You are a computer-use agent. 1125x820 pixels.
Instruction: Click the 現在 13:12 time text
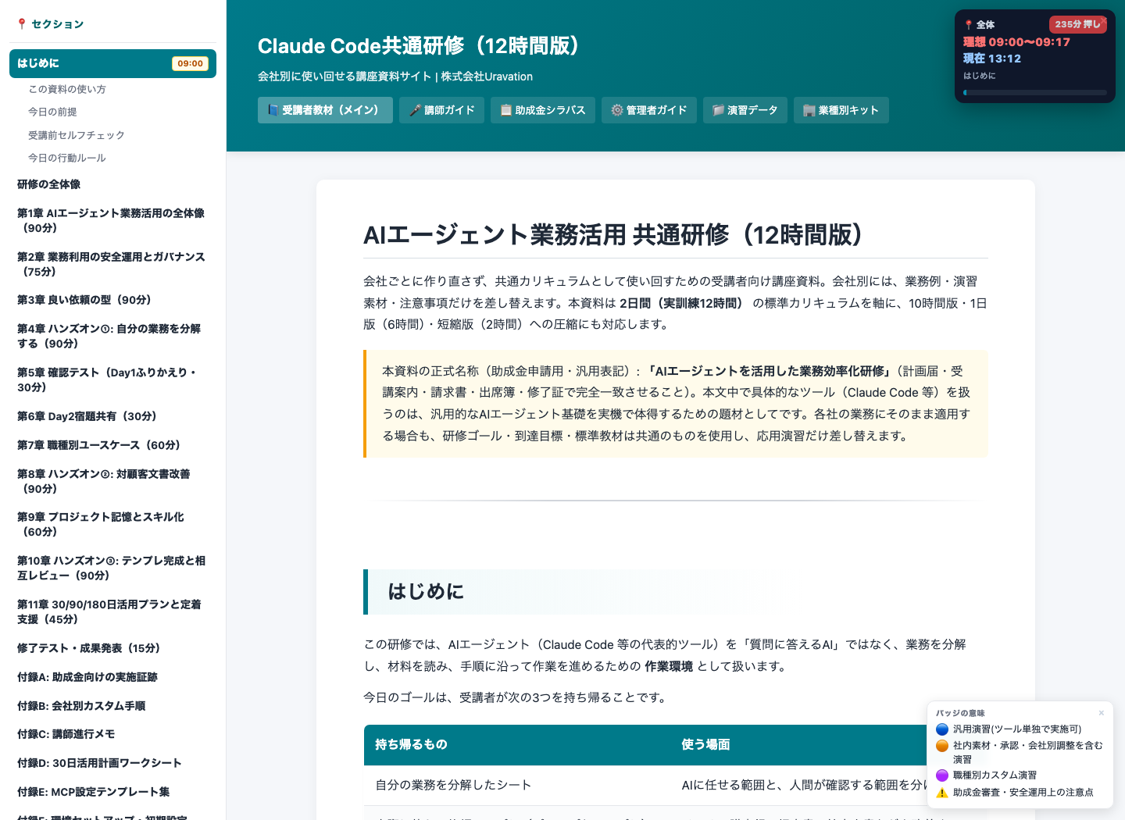coord(992,59)
